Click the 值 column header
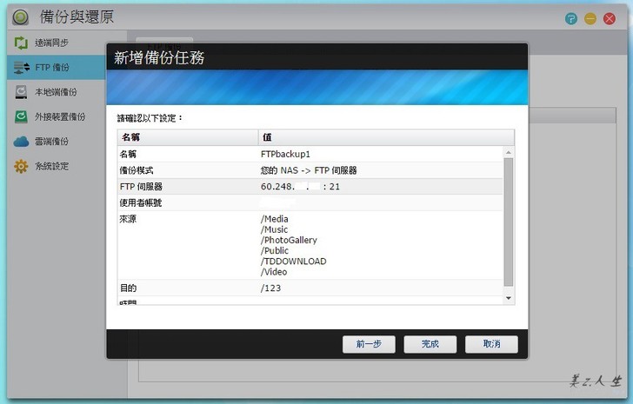This screenshot has width=633, height=404. [386, 137]
